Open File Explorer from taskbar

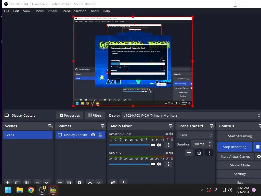coord(19,190)
